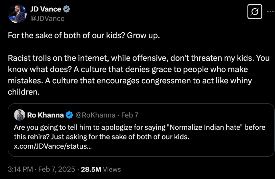The image size is (275, 179).
Task: Follow the x.com/JDVance/status link
Action: pyautogui.click(x=53, y=146)
